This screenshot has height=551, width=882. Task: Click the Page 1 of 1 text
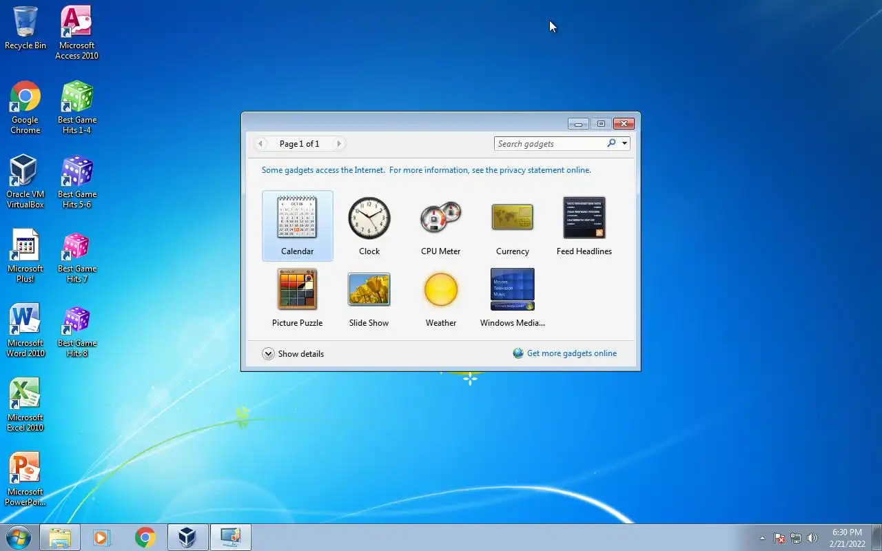[x=299, y=144]
